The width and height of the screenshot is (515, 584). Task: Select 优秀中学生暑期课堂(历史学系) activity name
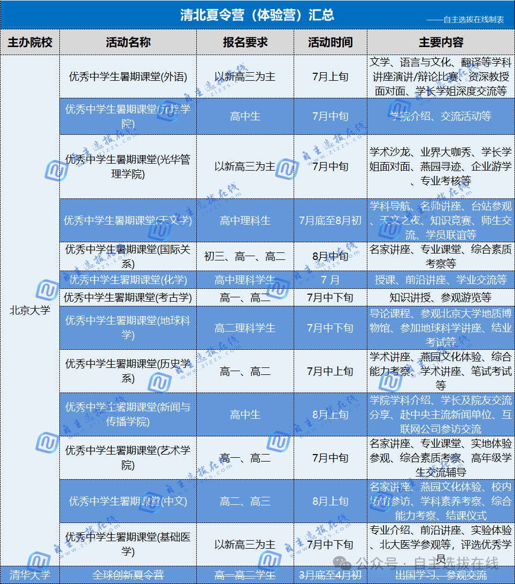tap(128, 371)
